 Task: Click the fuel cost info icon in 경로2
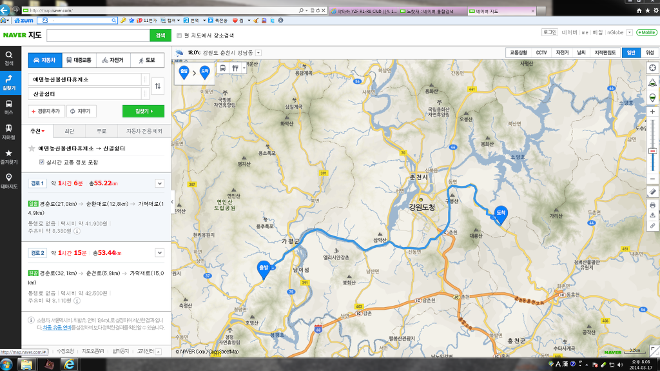coord(77,301)
